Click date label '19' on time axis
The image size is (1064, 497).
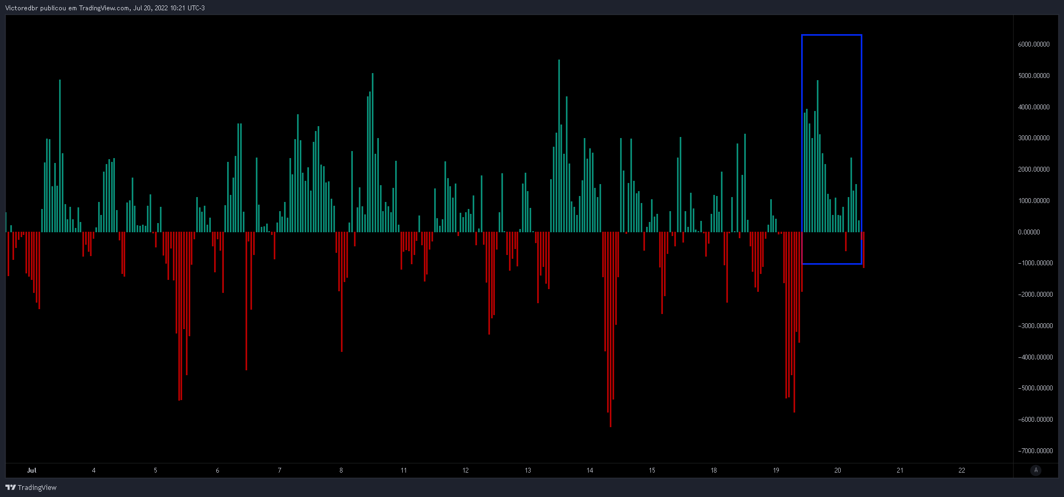(776, 470)
